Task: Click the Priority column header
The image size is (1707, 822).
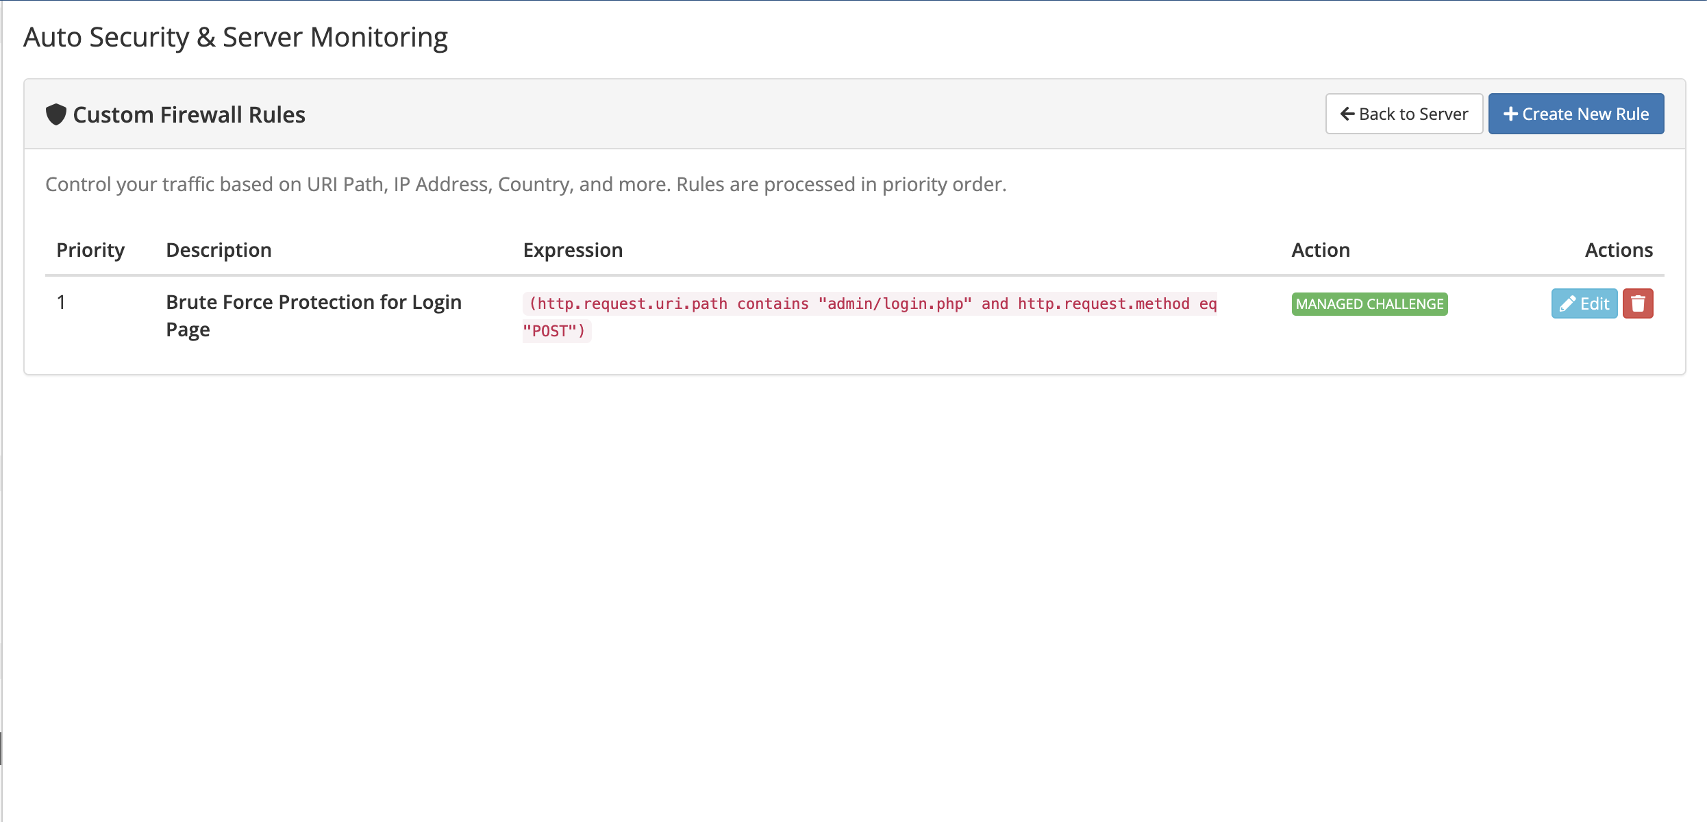Action: point(90,250)
